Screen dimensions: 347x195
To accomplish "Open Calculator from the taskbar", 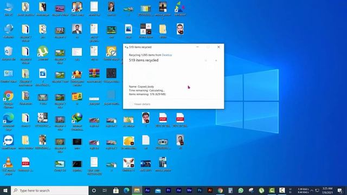I will click(230, 190).
